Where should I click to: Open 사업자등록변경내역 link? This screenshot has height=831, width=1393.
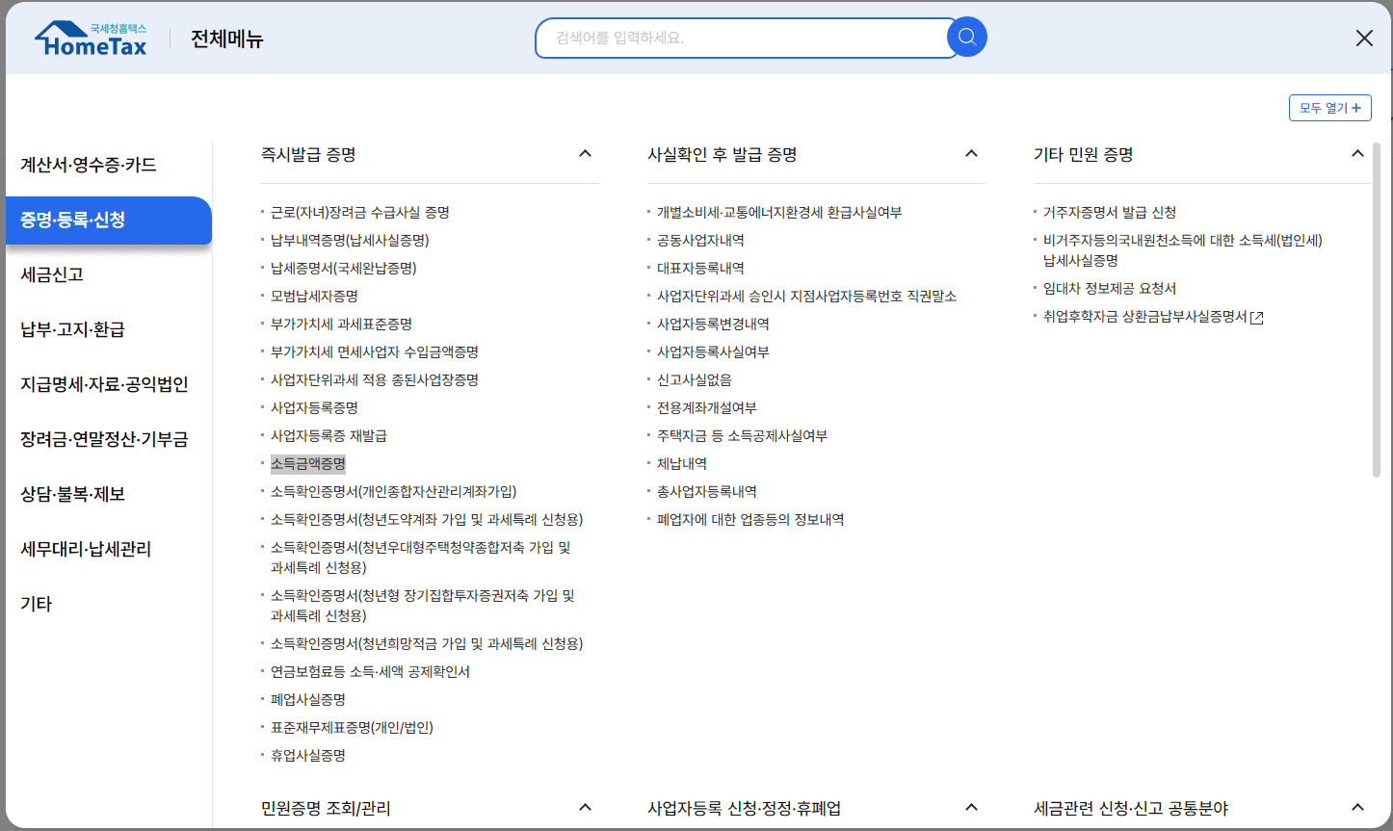pyautogui.click(x=713, y=324)
